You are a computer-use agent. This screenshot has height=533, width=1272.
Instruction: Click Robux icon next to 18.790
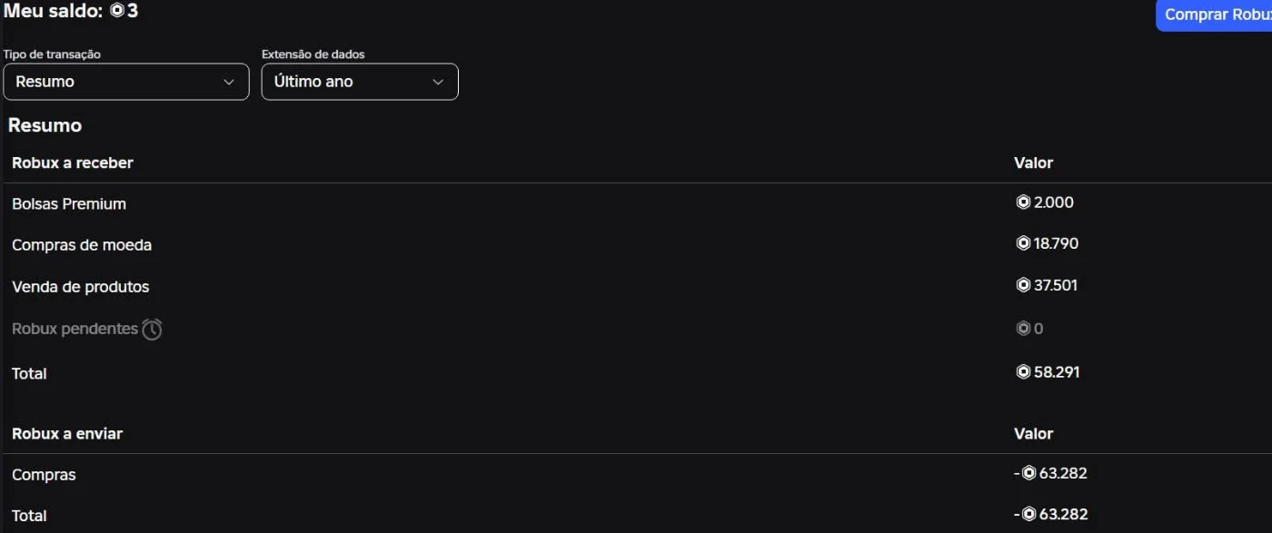point(1023,243)
